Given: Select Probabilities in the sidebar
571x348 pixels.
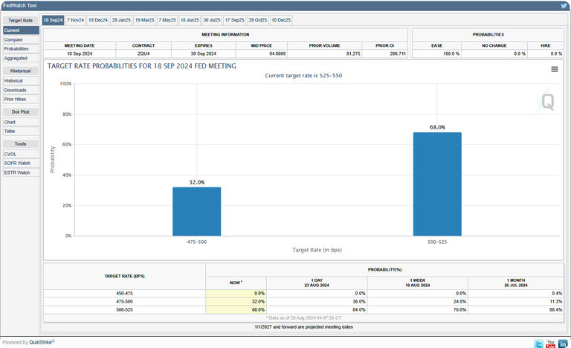Looking at the screenshot, I should 16,48.
